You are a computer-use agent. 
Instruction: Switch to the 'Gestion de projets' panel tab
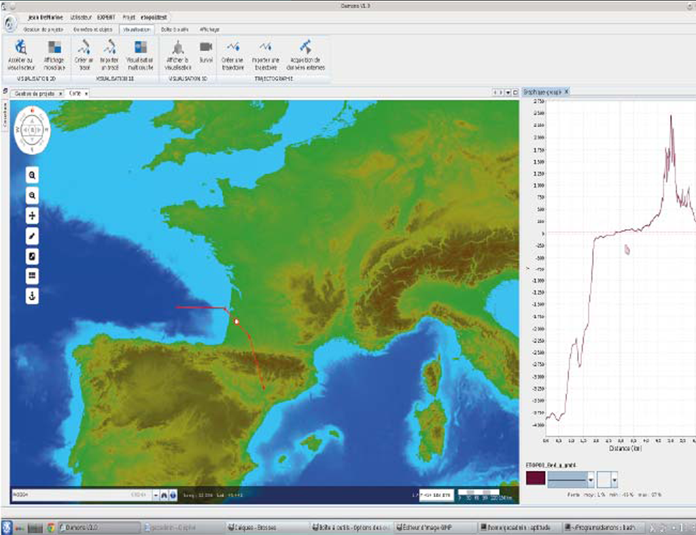coord(36,93)
